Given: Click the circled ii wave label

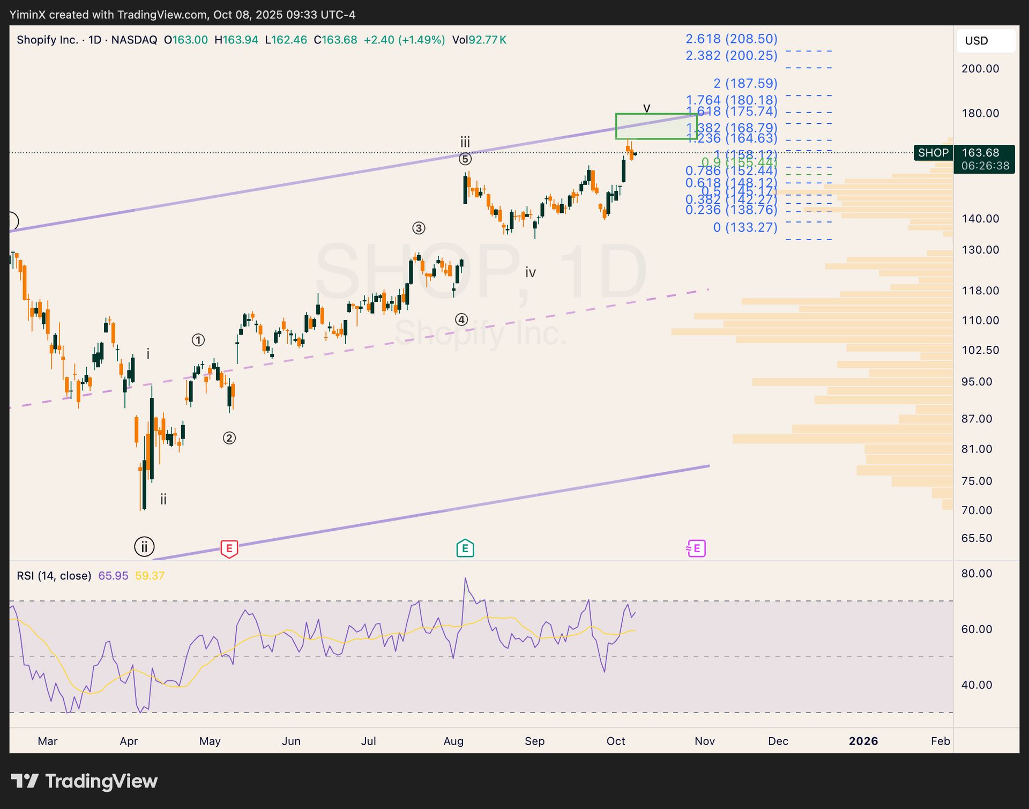Looking at the screenshot, I should (x=144, y=547).
